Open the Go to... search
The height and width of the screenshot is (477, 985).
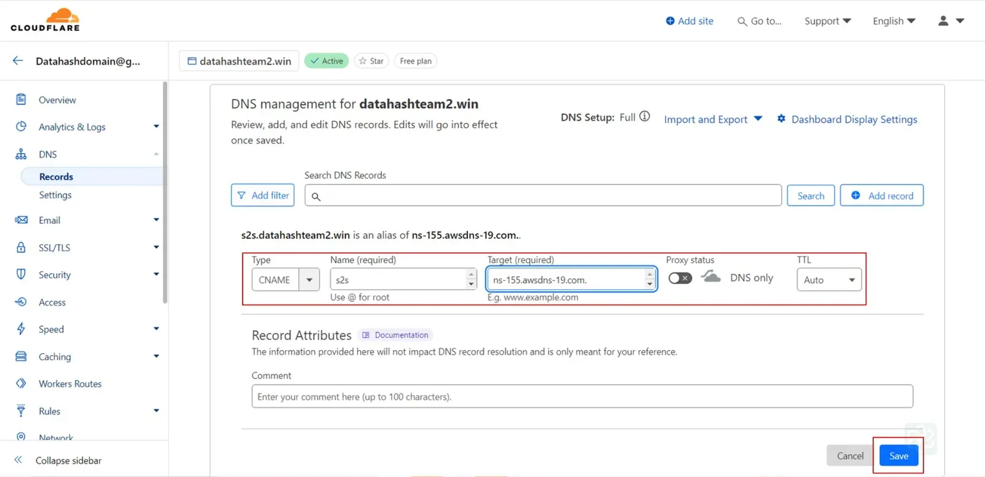pyautogui.click(x=759, y=21)
